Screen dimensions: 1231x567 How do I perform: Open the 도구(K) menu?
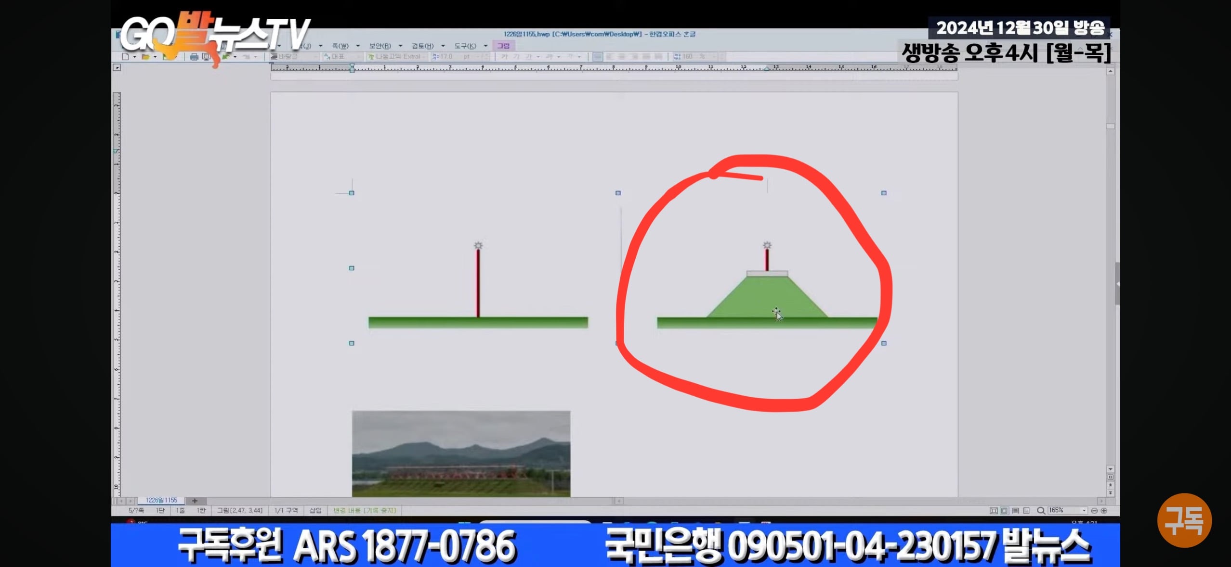pyautogui.click(x=465, y=46)
